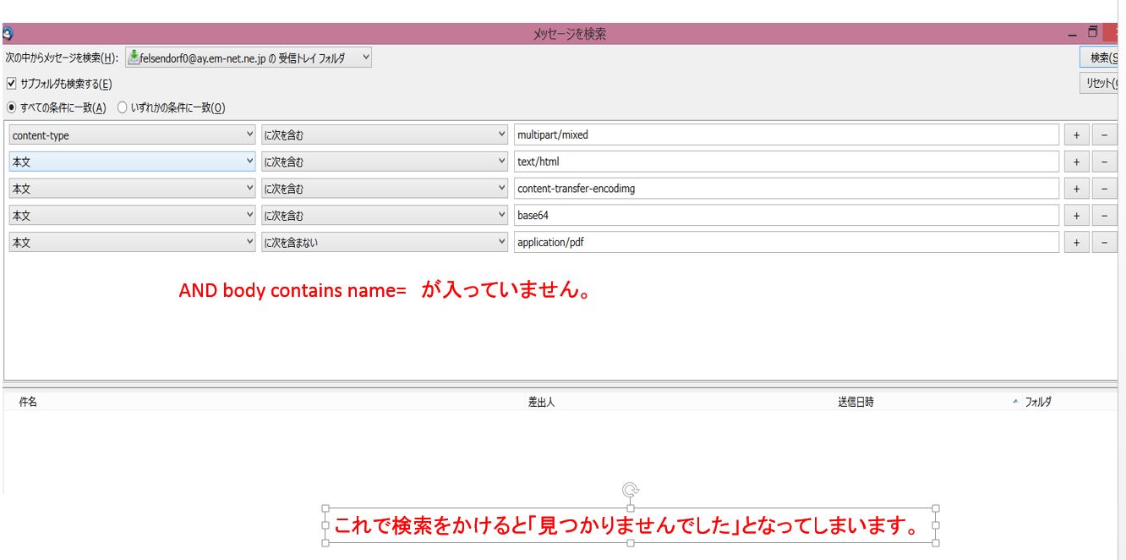Open the に次を含まない condition dropdown
Viewport: 1126px width, 560px height.
coord(384,243)
